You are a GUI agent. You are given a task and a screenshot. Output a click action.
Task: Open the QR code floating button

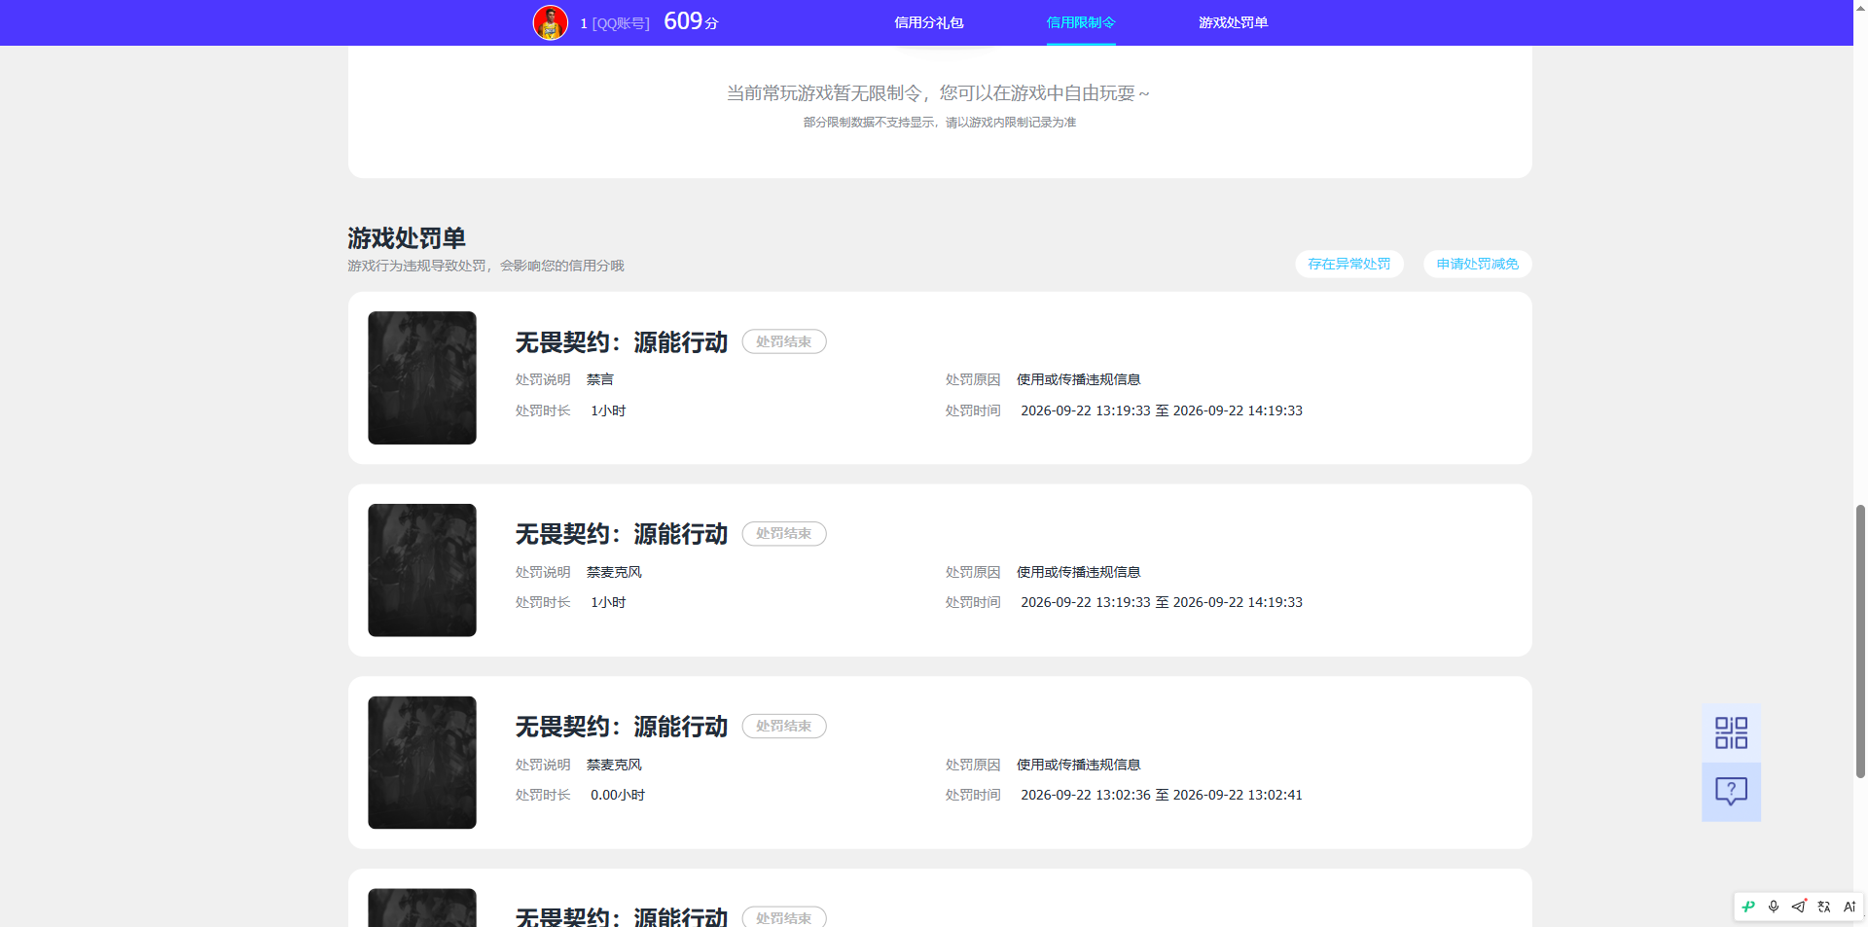tap(1731, 733)
